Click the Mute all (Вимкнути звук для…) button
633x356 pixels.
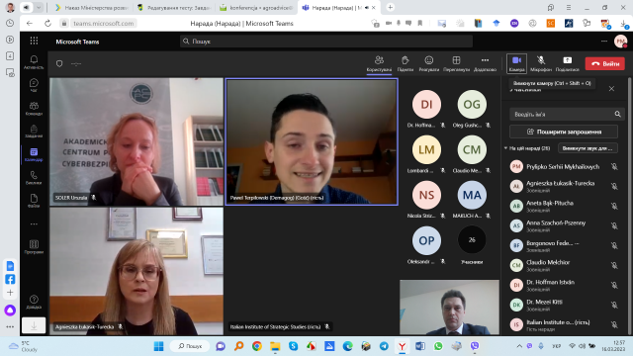[588, 148]
